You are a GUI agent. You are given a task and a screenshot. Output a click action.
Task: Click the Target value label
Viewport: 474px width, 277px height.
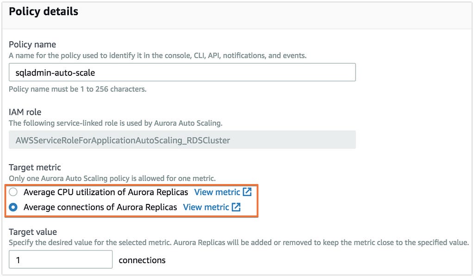(x=33, y=232)
